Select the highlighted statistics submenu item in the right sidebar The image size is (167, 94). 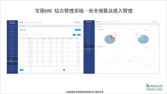coord(89,49)
